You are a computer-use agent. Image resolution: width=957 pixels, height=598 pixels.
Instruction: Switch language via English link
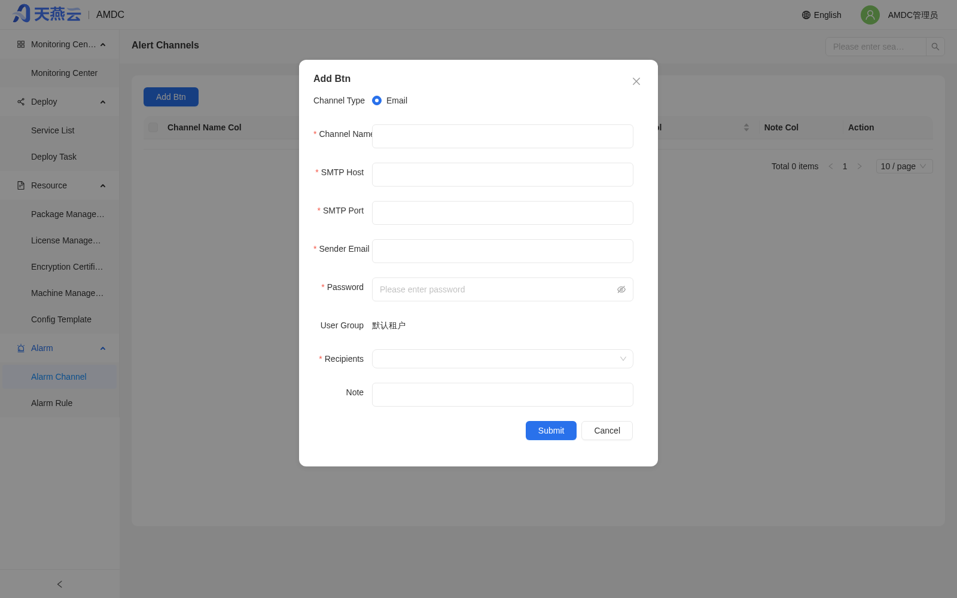click(827, 15)
